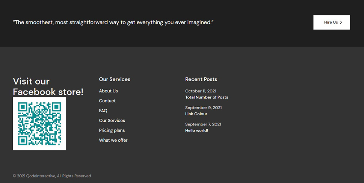Open the Total Number of Posts post
The height and width of the screenshot is (183, 364).
[207, 97]
